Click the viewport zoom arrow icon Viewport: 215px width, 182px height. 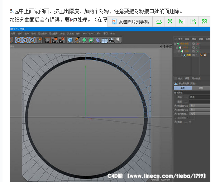point(164,47)
